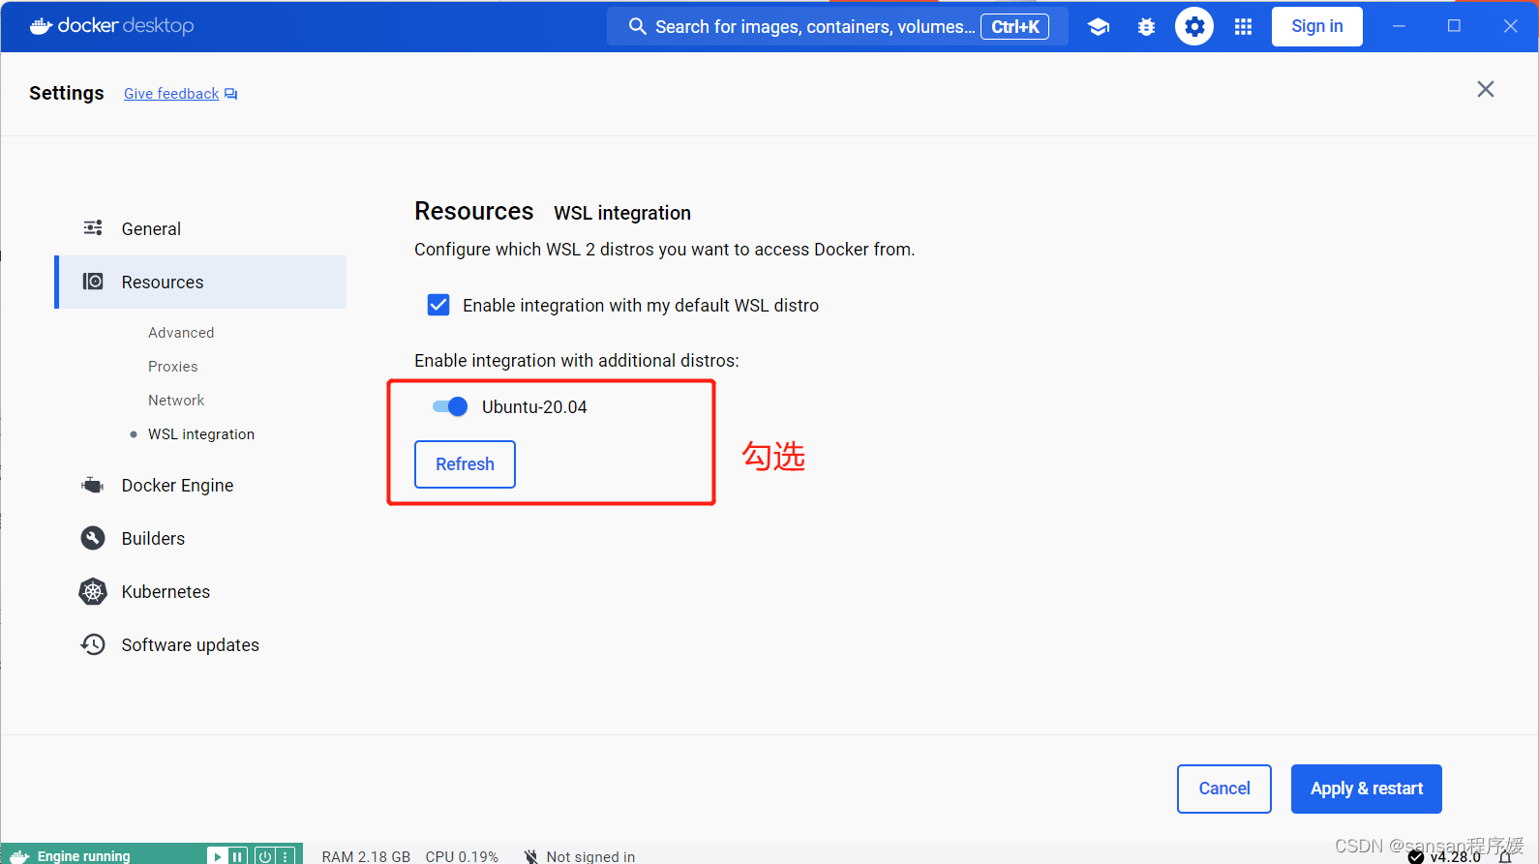1539x864 pixels.
Task: Click the engine power icon
Action: click(265, 856)
